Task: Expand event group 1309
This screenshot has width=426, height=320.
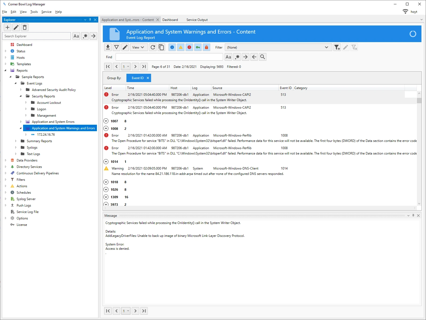Action: click(106, 197)
